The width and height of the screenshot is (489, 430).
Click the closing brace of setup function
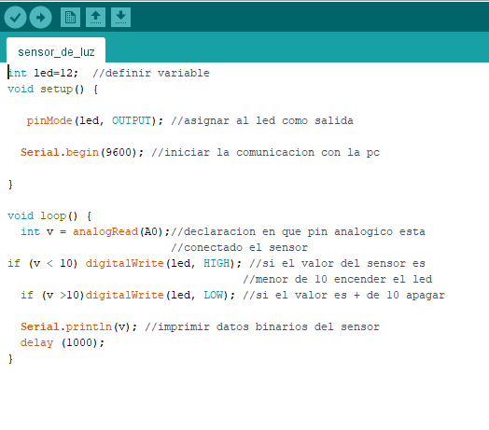(10, 185)
